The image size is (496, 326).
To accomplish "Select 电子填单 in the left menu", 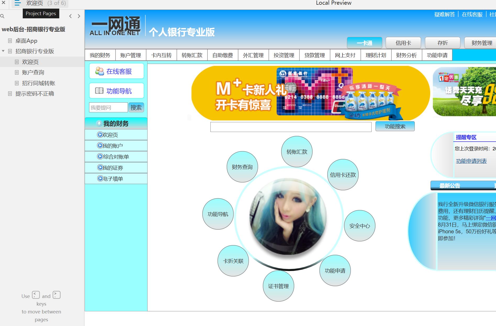I will [x=116, y=179].
